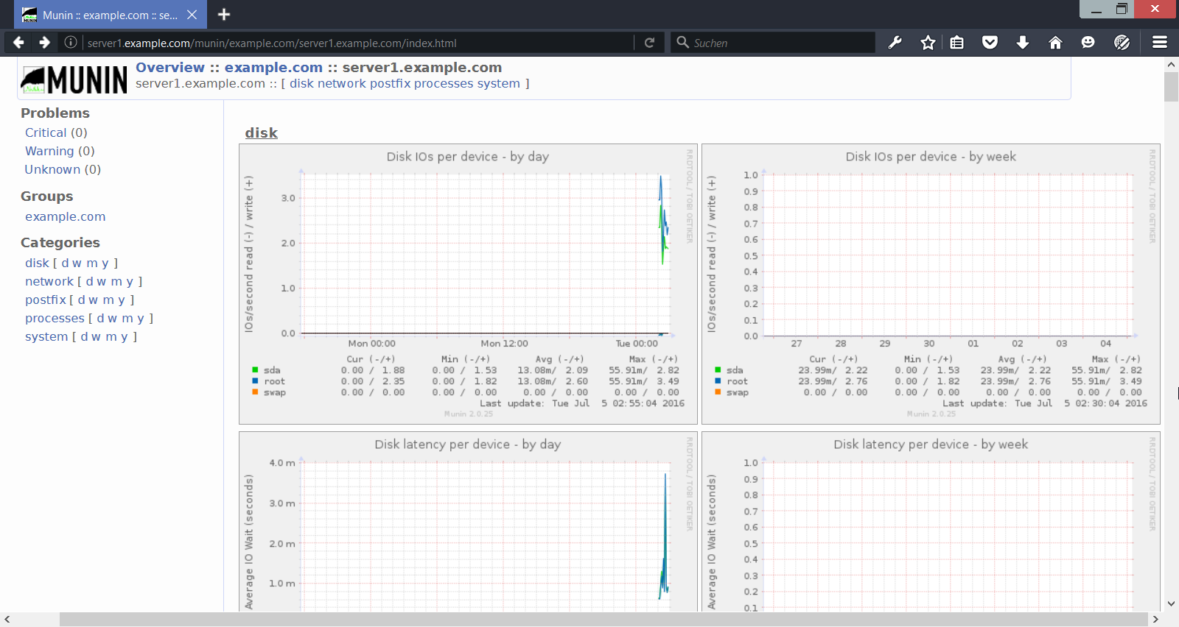Show bookmarks list icon
This screenshot has width=1179, height=627.
[x=956, y=43]
